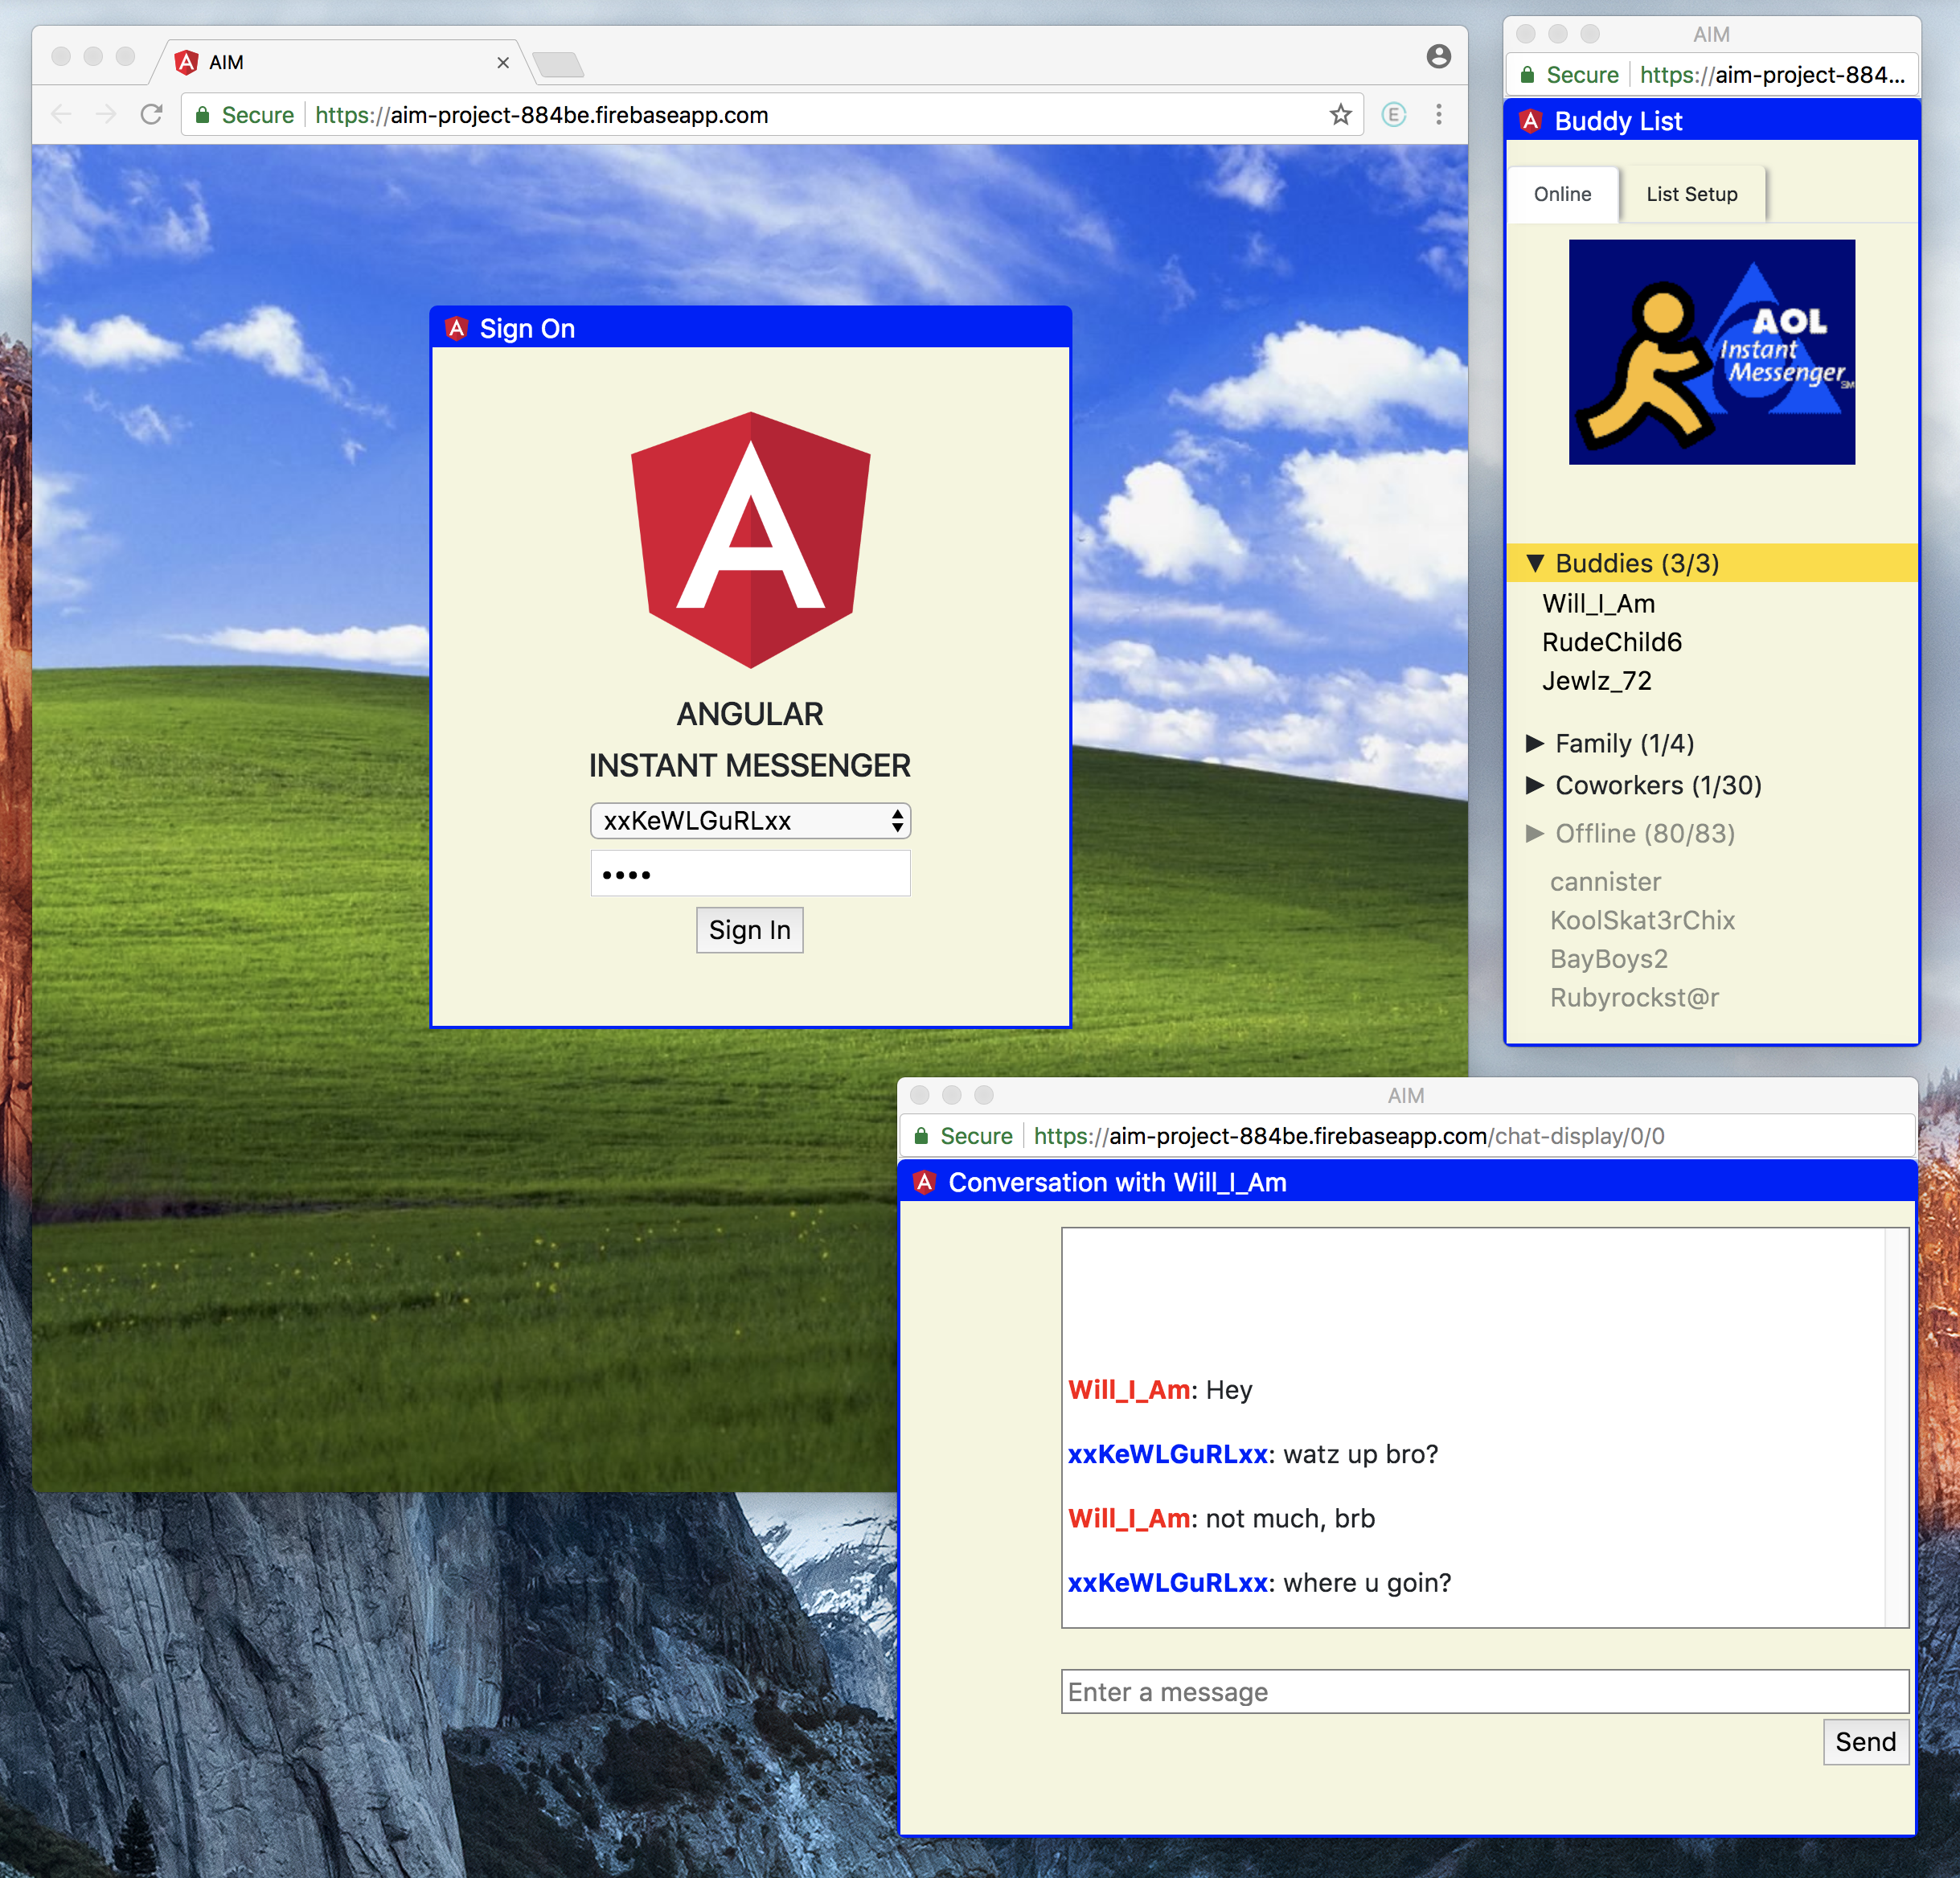The height and width of the screenshot is (1878, 1960).
Task: Expand the Offline (80/83) group
Action: 1535,833
